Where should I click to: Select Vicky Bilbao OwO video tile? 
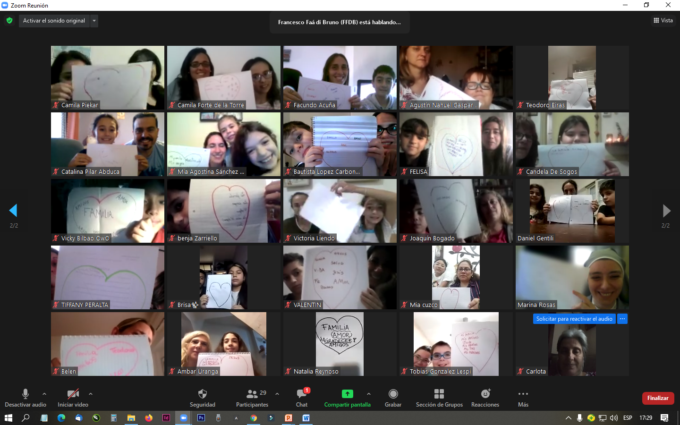(x=108, y=211)
